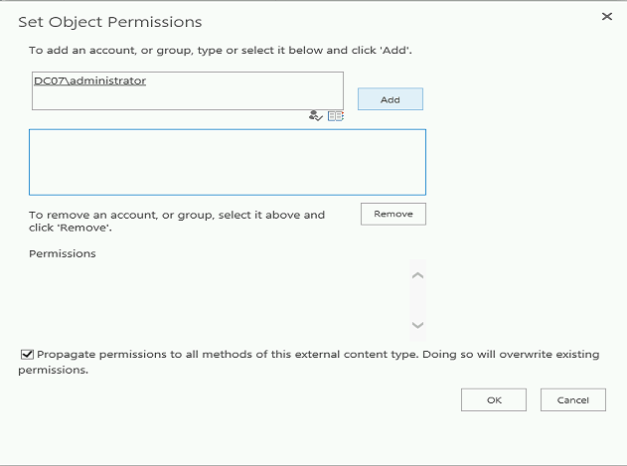627x466 pixels.
Task: Click the 'Permissions' section label
Action: point(63,253)
